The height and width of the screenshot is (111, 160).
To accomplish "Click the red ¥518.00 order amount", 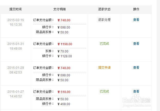I will (x=64, y=92).
